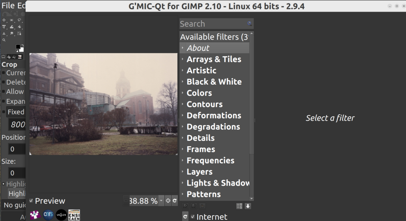
Task: Click the 800 fixed size value field
Action: pyautogui.click(x=17, y=124)
